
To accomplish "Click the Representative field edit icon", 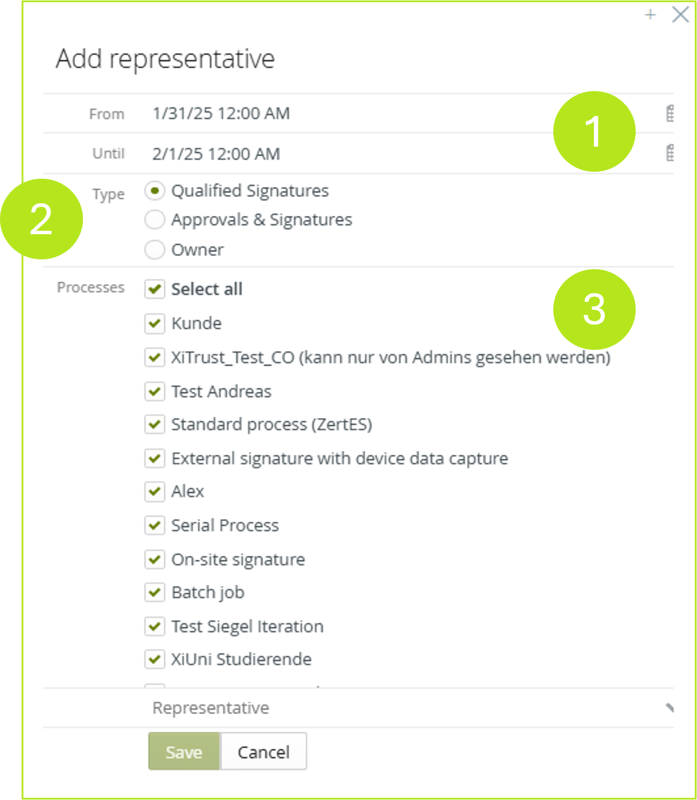I will pos(669,708).
